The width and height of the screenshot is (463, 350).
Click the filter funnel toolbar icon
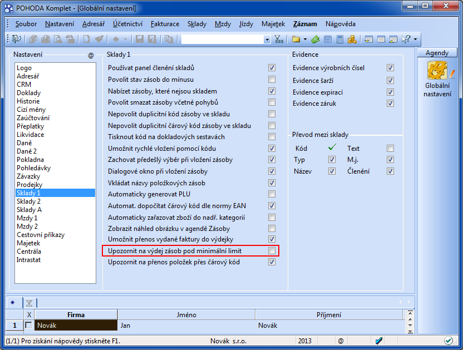(x=279, y=39)
